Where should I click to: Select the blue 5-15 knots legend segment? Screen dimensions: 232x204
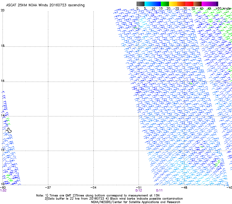pos(153,4)
